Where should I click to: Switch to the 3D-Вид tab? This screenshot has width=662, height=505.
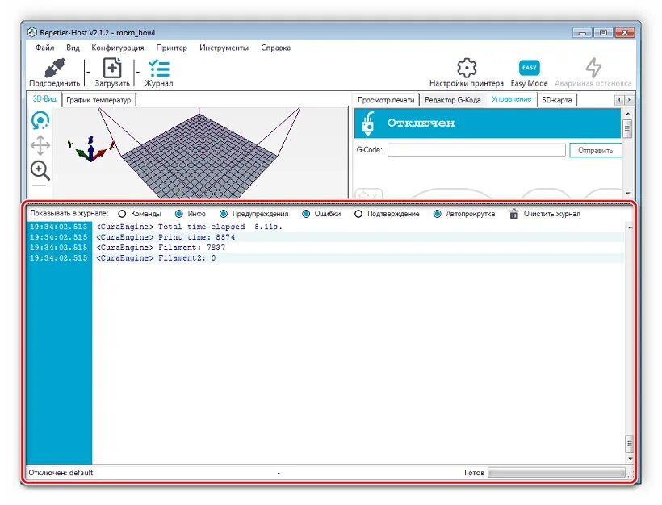44,98
